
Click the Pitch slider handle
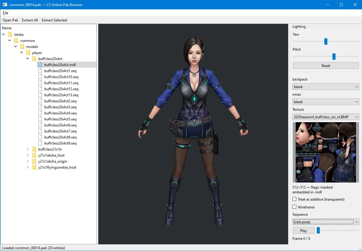point(334,56)
